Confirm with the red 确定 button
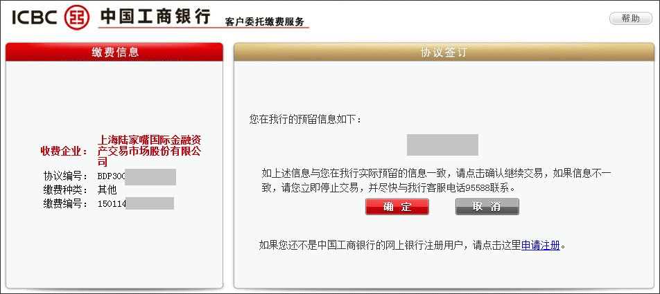The image size is (660, 294). click(x=397, y=207)
